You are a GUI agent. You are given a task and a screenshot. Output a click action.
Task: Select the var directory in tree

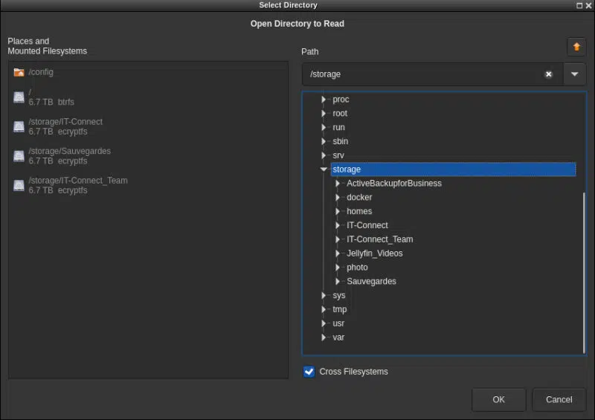pos(338,337)
